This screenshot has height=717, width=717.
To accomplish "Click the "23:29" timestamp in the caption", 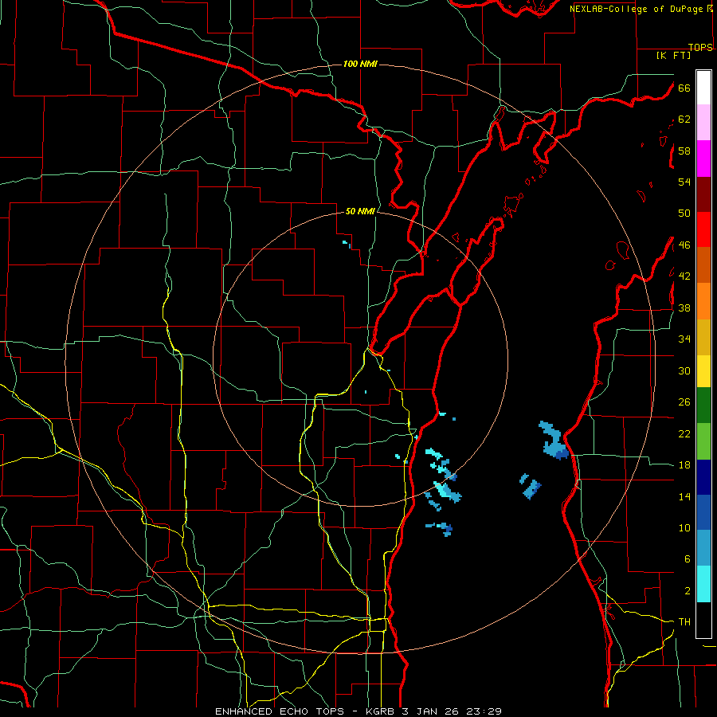I will (484, 711).
